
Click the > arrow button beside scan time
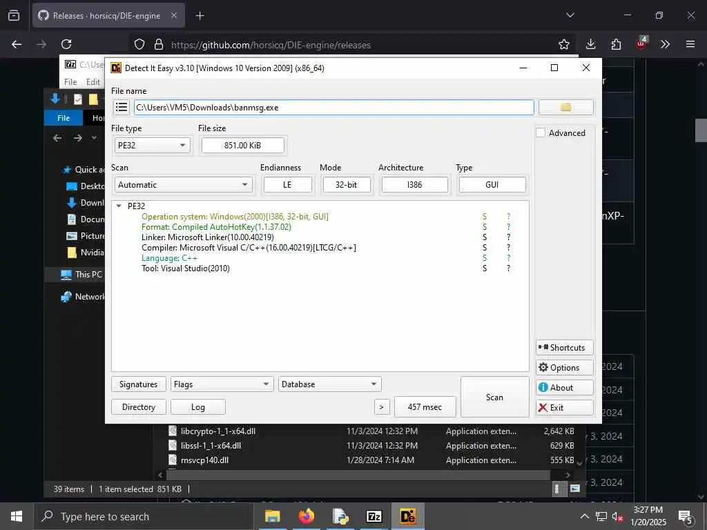[x=381, y=407]
